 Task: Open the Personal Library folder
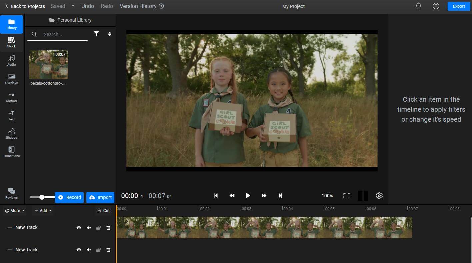70,20
